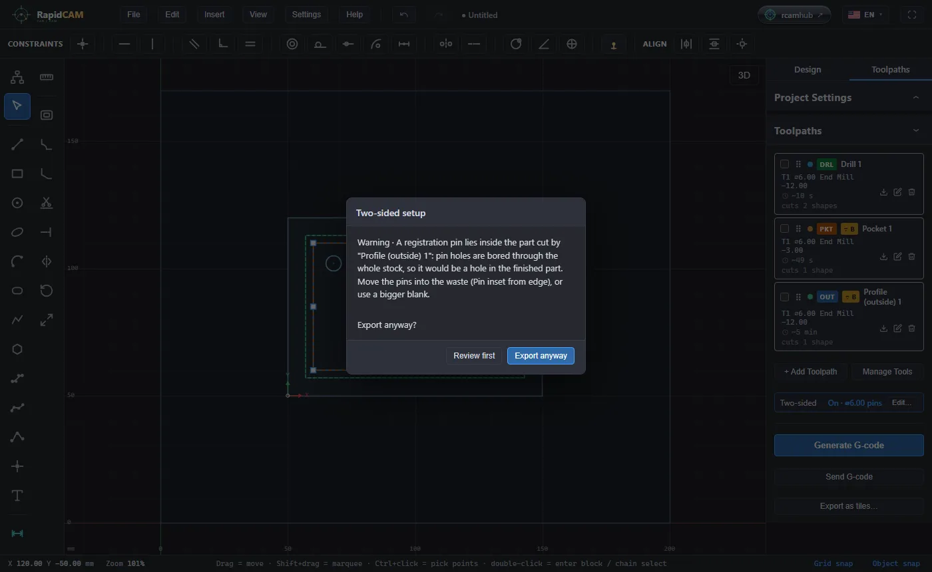Click the Rotate tool icon
This screenshot has height=572, width=932.
(47, 291)
